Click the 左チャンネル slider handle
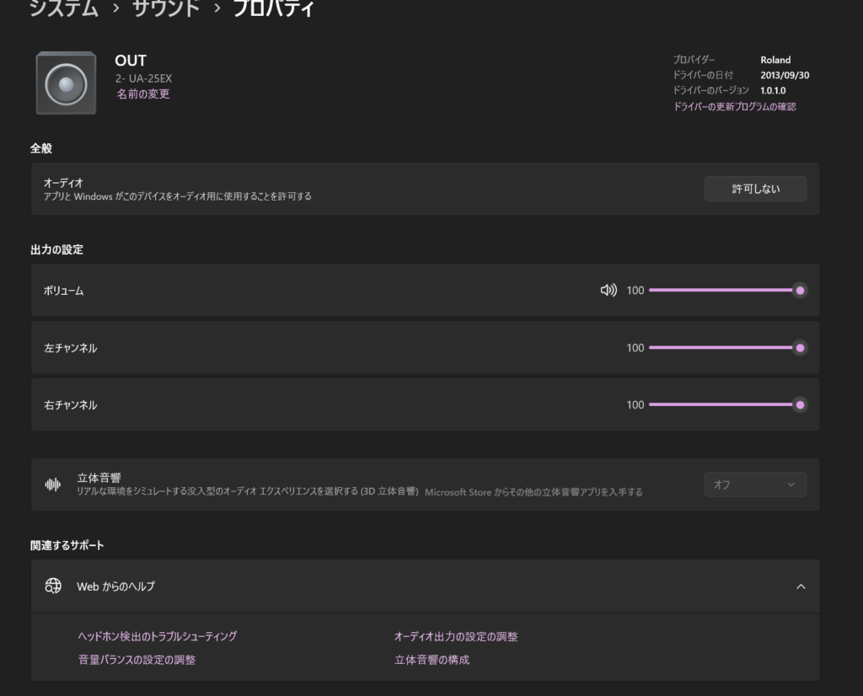The width and height of the screenshot is (863, 696). click(x=801, y=348)
